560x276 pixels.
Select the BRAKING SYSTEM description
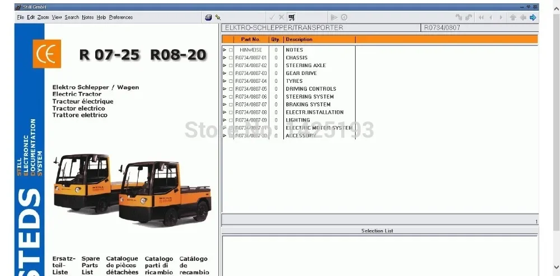308,105
